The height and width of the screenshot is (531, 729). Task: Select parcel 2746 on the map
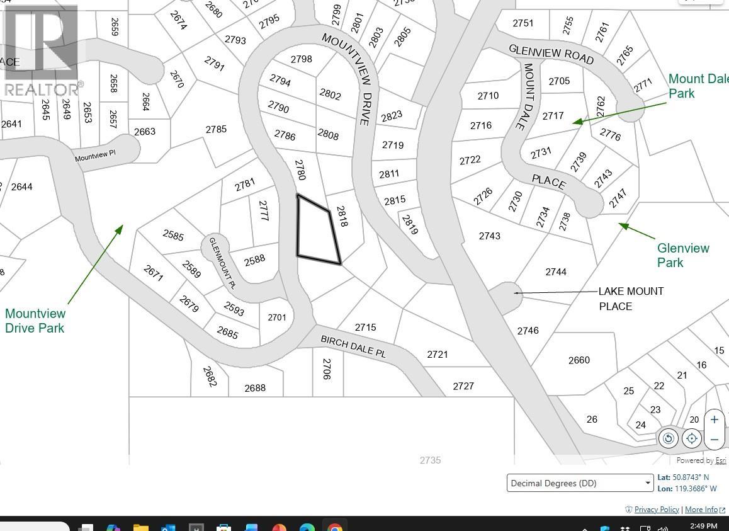[x=528, y=331]
